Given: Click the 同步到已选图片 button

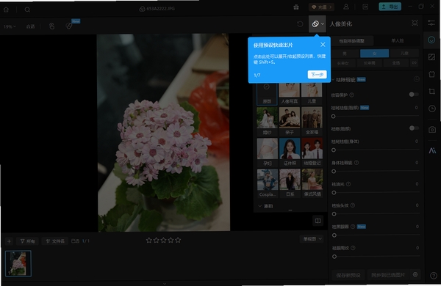Looking at the screenshot, I should pyautogui.click(x=388, y=275).
